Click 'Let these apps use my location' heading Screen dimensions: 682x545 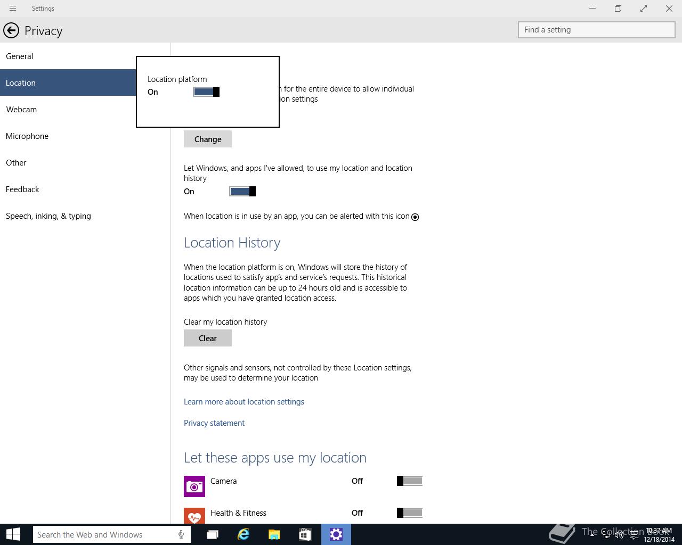[x=275, y=458]
